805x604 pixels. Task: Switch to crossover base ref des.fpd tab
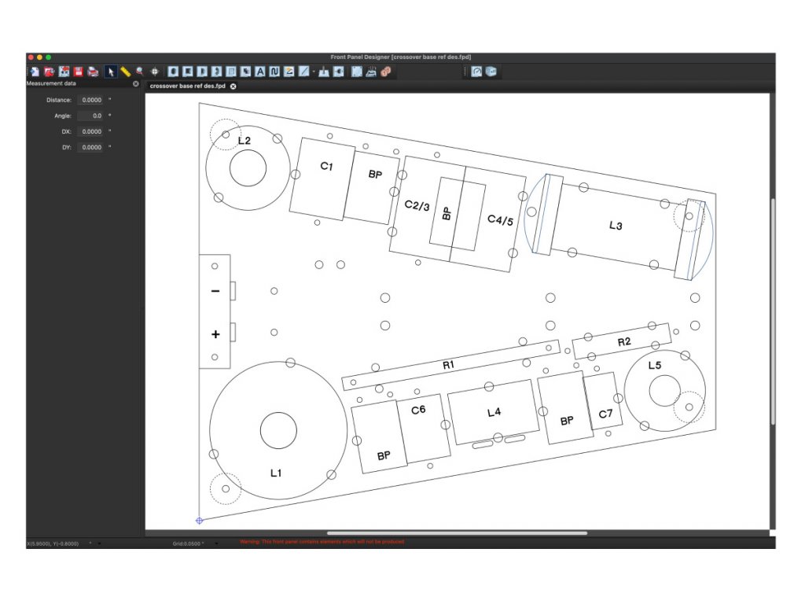[187, 86]
